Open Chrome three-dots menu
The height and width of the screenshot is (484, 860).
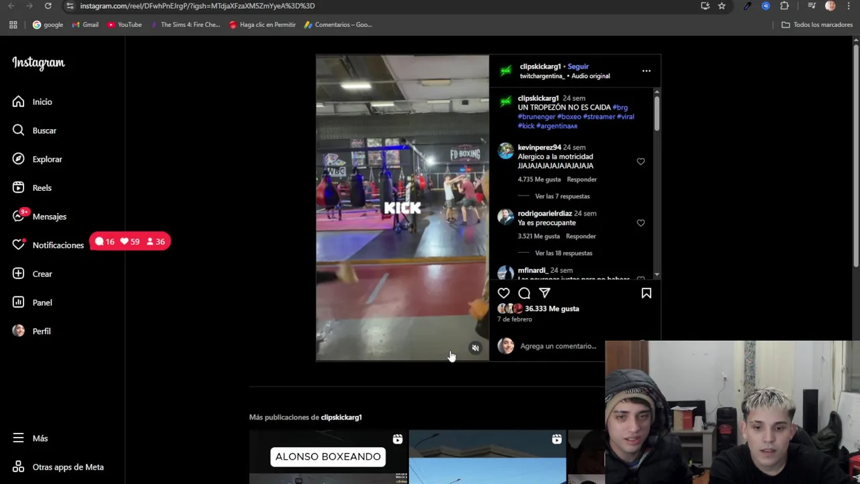pos(849,6)
